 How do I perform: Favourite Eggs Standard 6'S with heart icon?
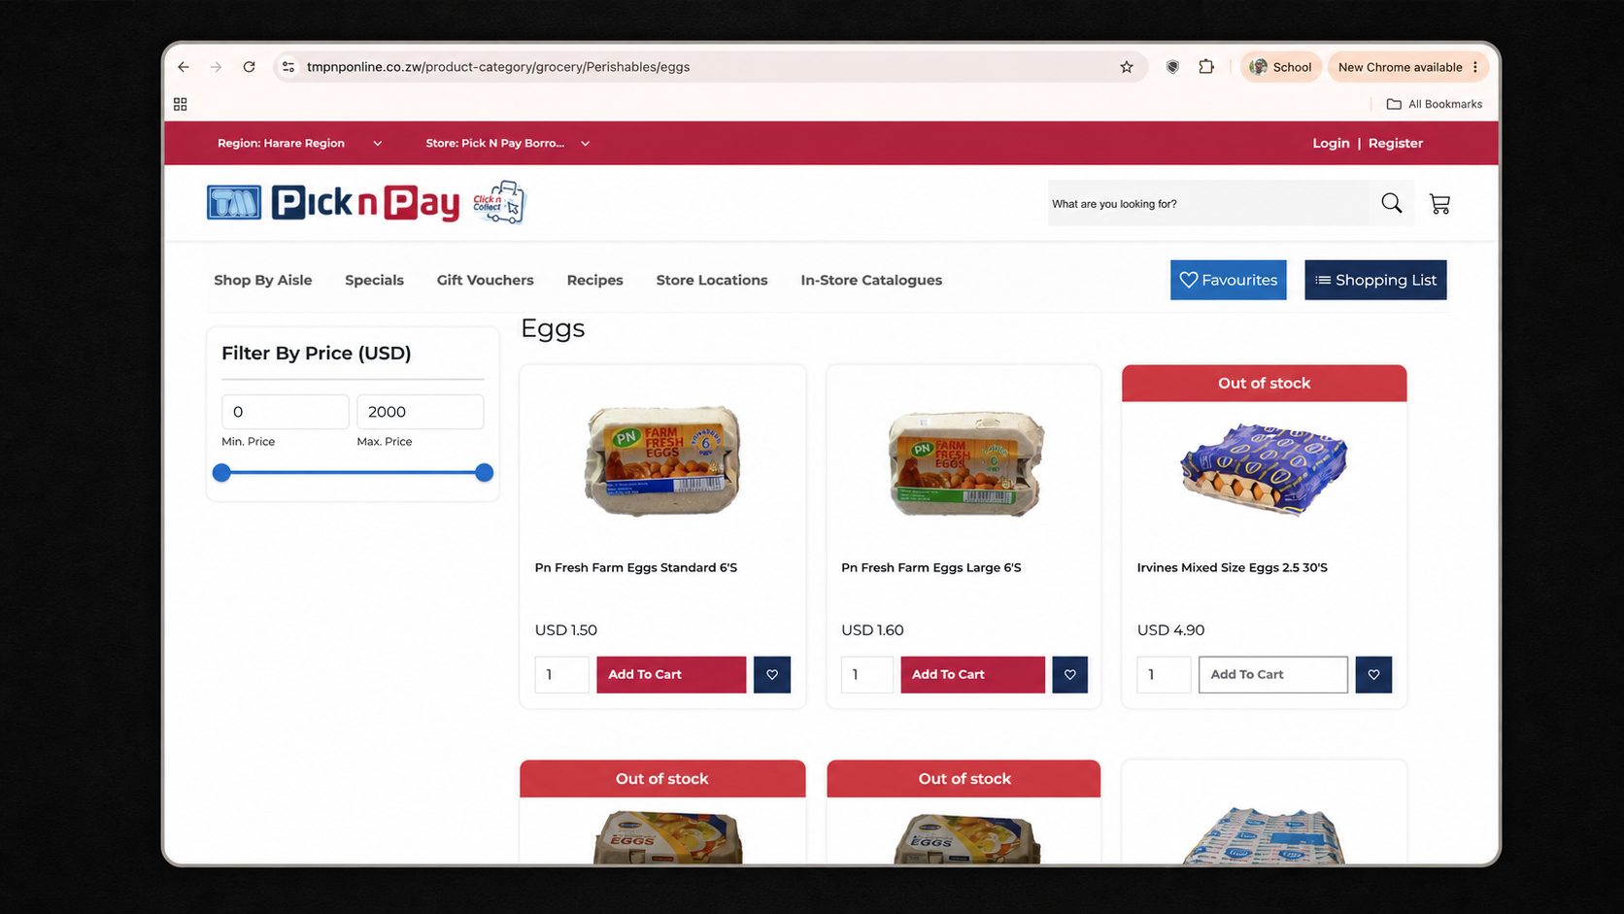(x=772, y=674)
